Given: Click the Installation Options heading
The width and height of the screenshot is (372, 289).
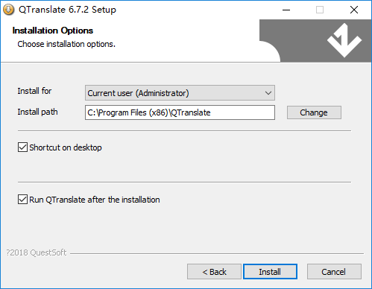Looking at the screenshot, I should pos(53,31).
